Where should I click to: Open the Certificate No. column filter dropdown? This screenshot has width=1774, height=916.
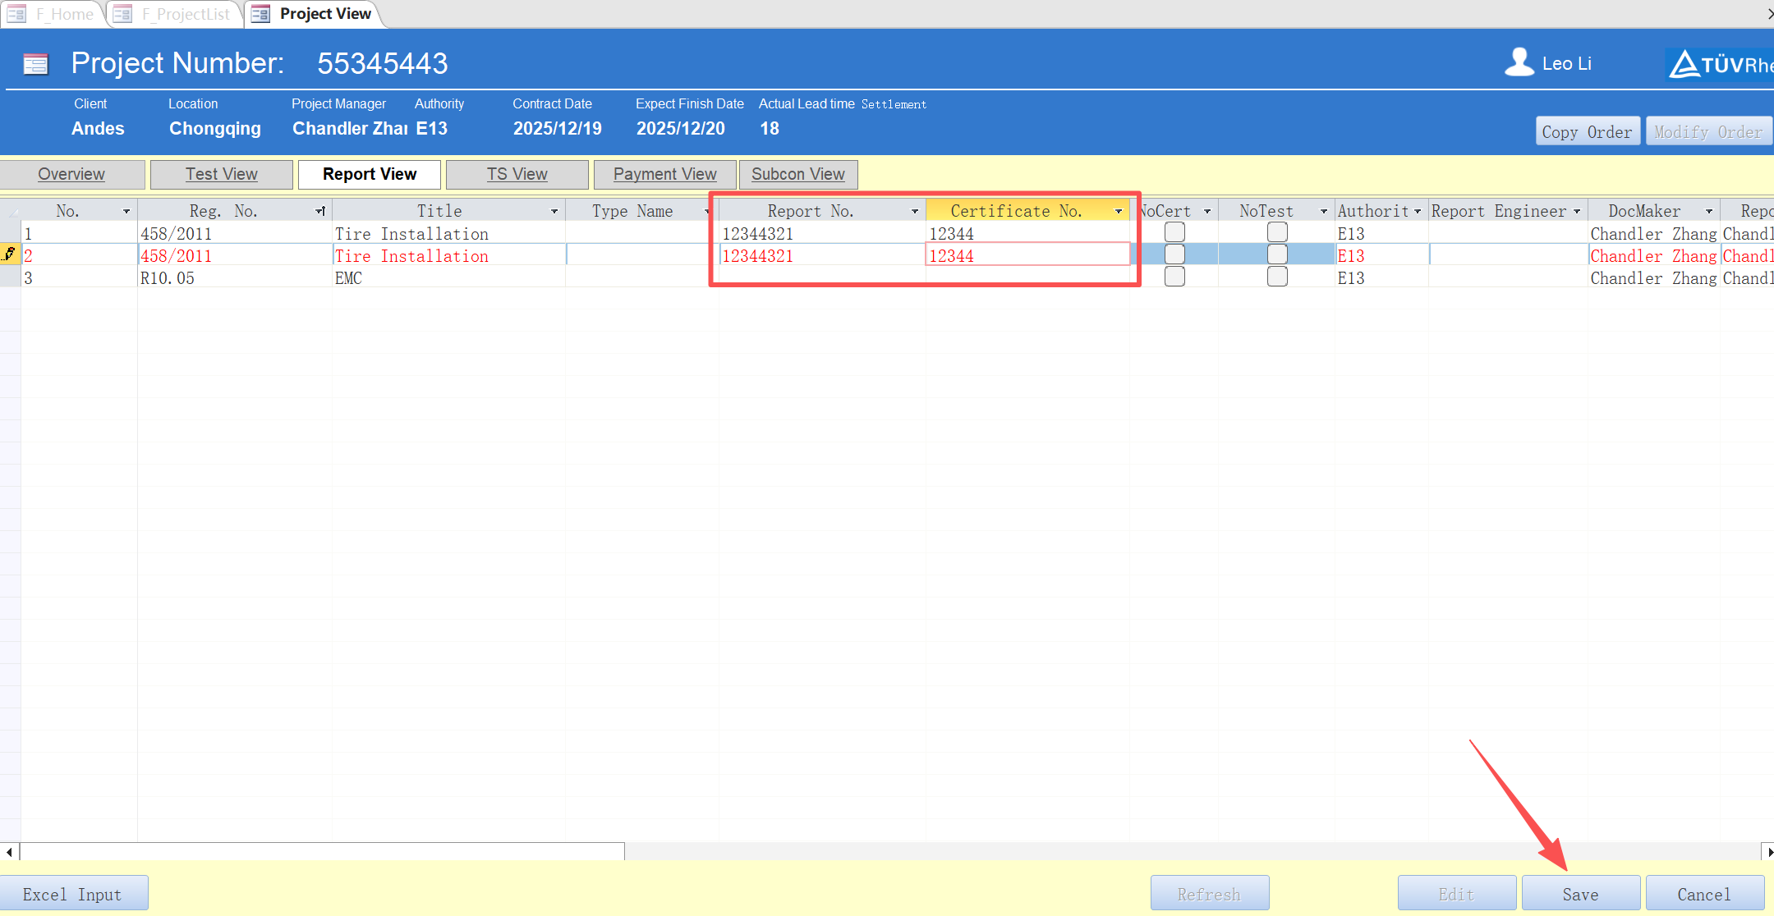1118,212
